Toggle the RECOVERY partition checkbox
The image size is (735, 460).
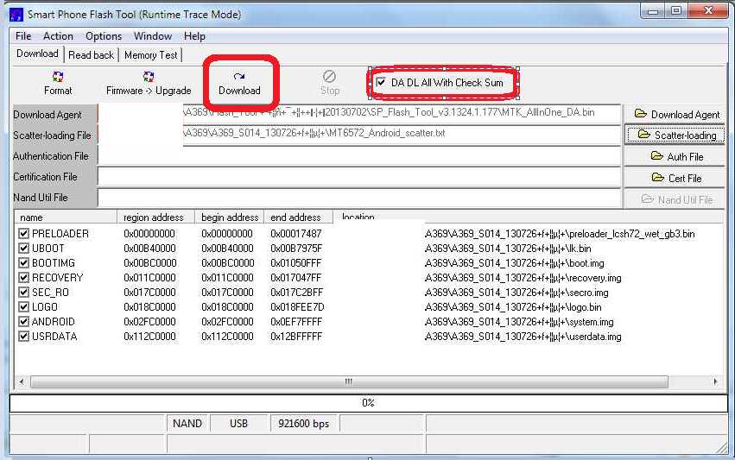click(x=23, y=277)
